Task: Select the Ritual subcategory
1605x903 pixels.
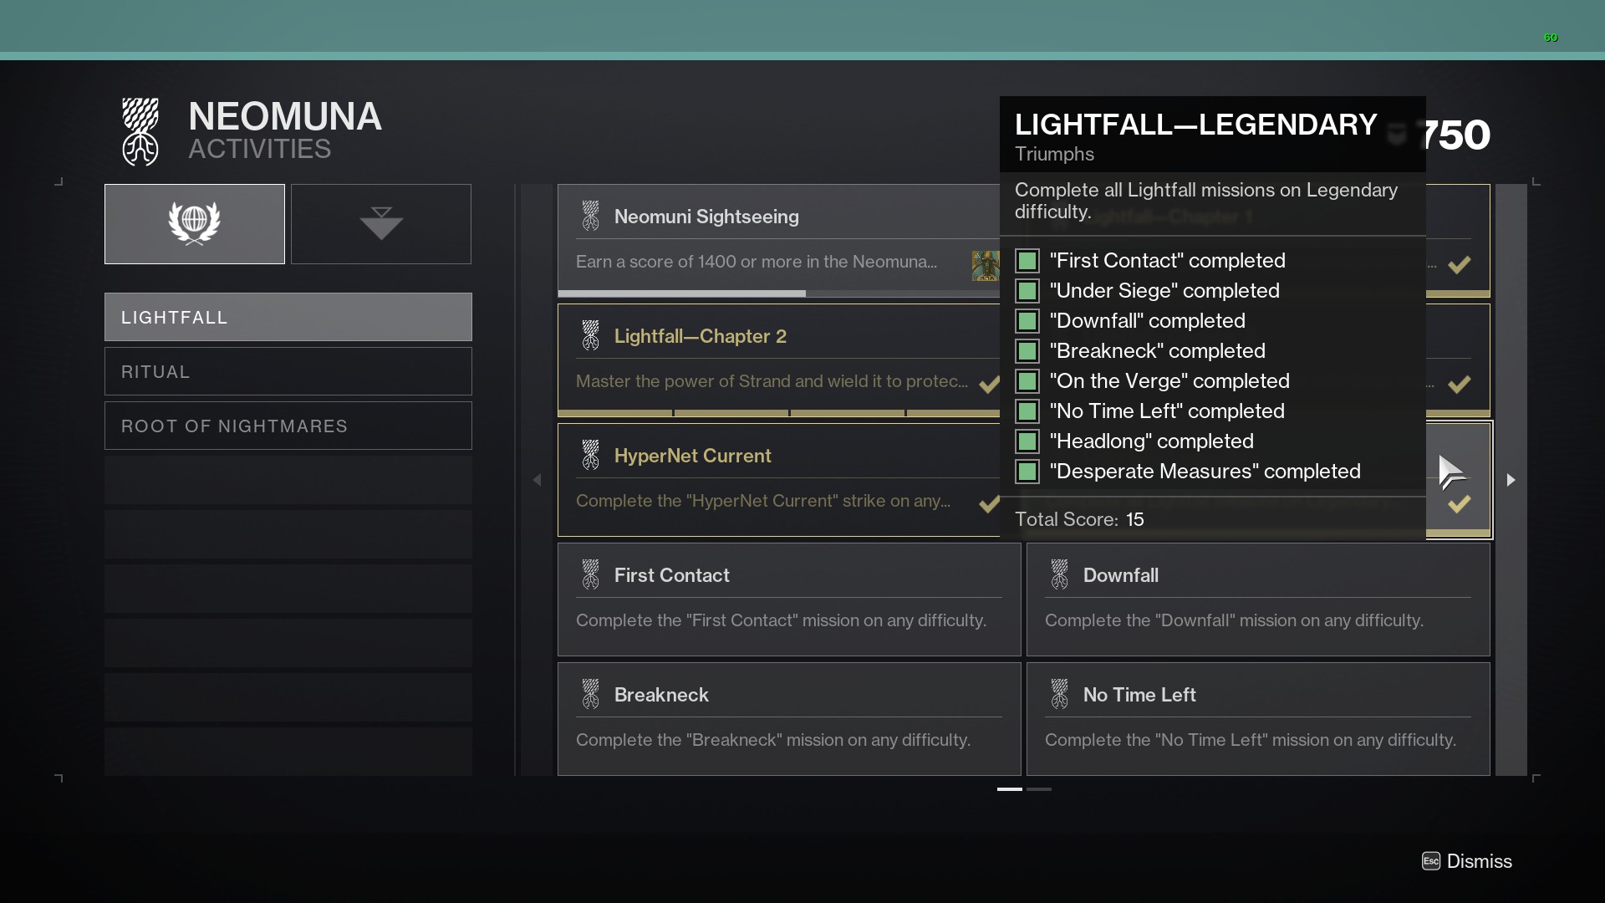Action: coord(288,371)
